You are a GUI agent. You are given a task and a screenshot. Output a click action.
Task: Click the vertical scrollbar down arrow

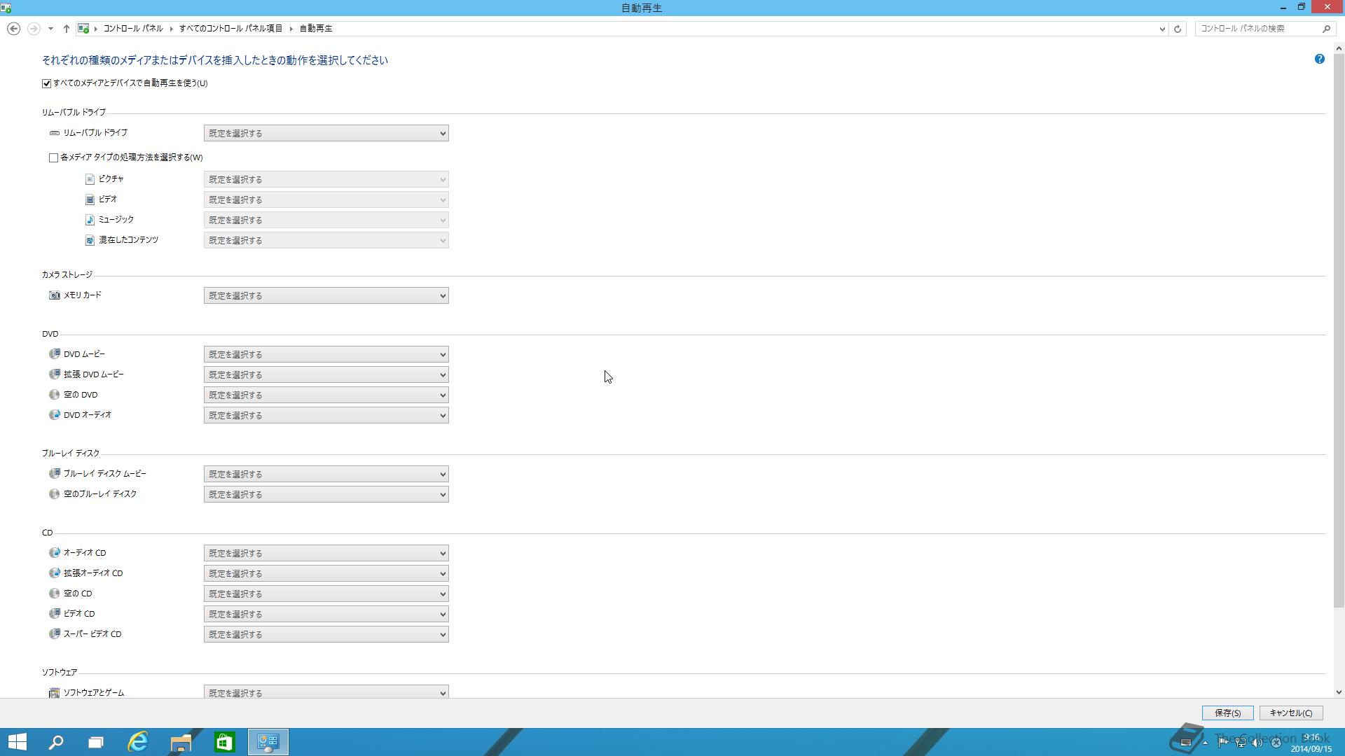pyautogui.click(x=1339, y=692)
